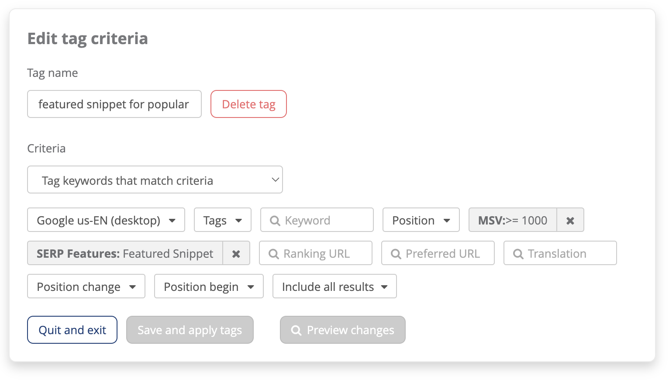
Task: Remove the MSV >= 1000 filter
Action: [570, 221]
